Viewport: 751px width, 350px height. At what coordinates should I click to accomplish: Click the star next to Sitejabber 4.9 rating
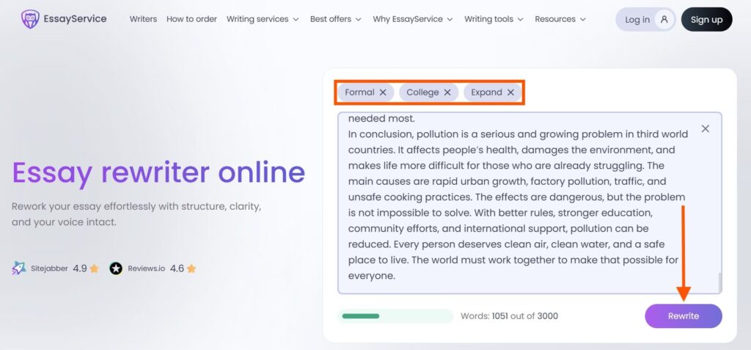95,269
